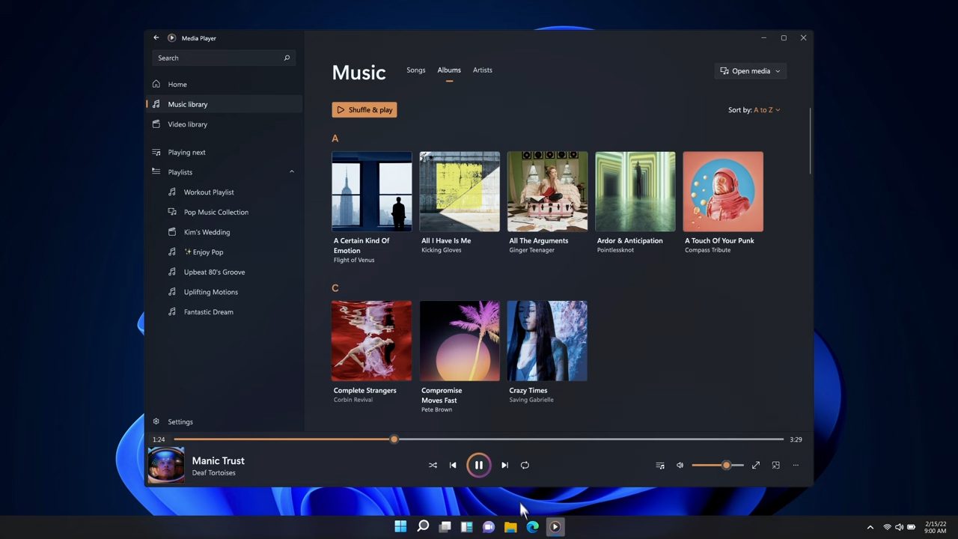Open the mini player view
Image resolution: width=958 pixels, height=539 pixels.
(x=775, y=465)
